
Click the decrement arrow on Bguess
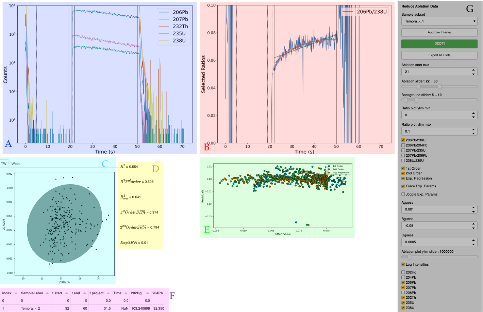click(x=473, y=228)
